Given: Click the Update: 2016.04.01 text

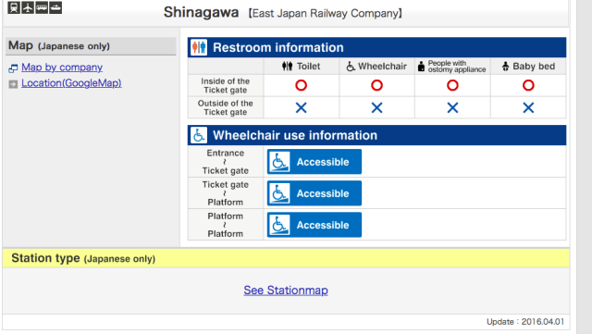Looking at the screenshot, I should (x=525, y=322).
